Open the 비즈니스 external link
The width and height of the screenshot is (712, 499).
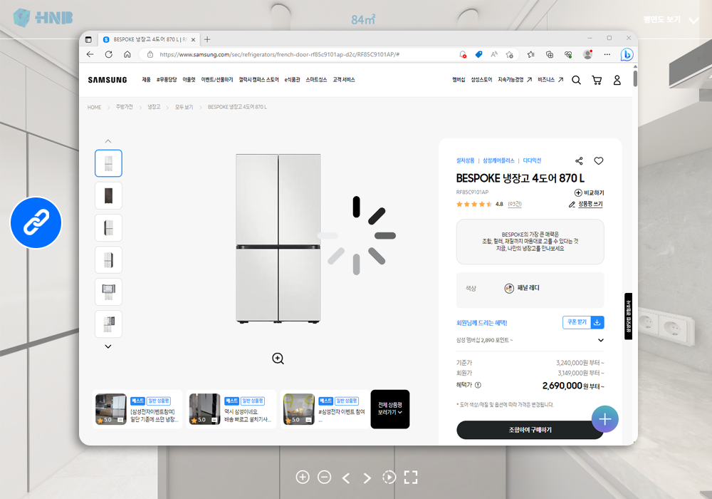coord(550,80)
